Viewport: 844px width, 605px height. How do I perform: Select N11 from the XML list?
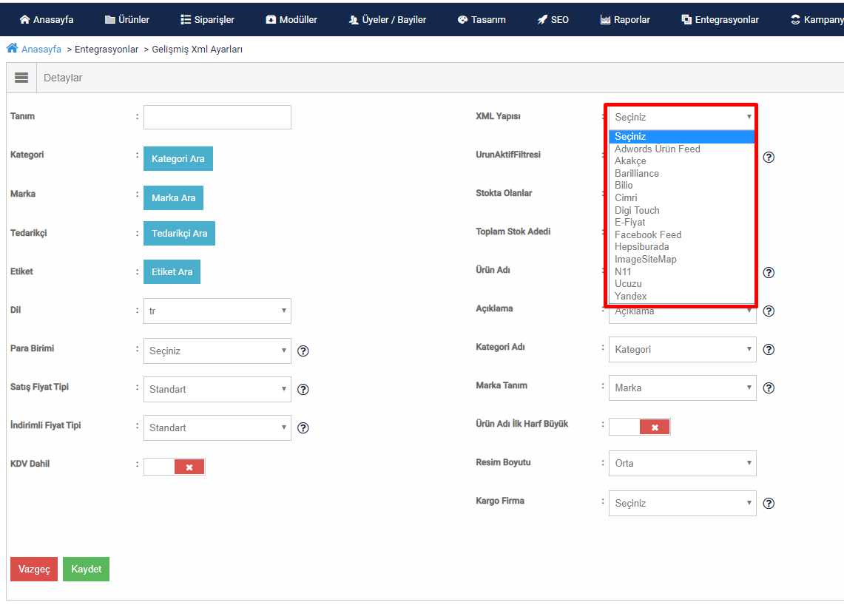click(681, 271)
